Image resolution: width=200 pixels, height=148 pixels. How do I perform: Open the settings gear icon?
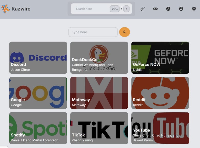[194, 9]
